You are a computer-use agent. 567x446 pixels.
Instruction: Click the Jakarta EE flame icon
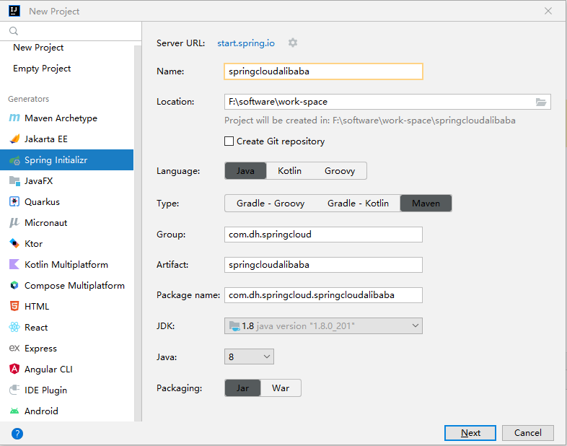click(x=14, y=139)
